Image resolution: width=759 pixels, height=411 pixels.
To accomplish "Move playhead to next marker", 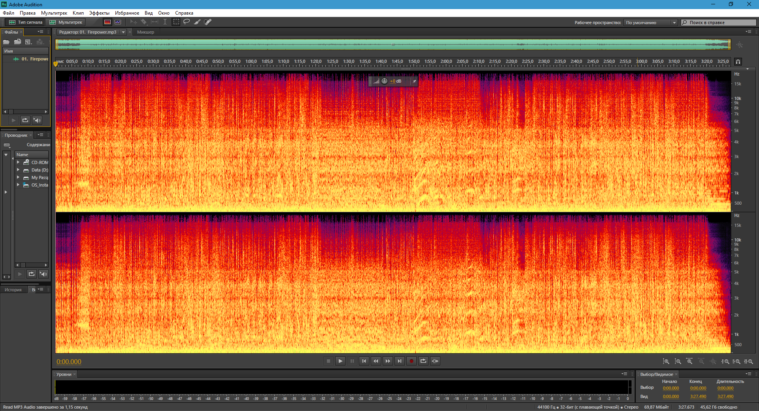I will (400, 361).
